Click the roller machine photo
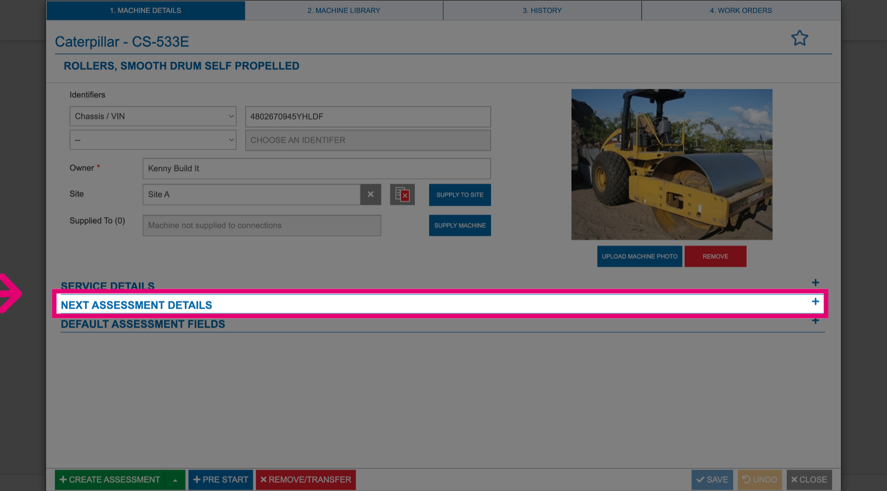 point(672,164)
